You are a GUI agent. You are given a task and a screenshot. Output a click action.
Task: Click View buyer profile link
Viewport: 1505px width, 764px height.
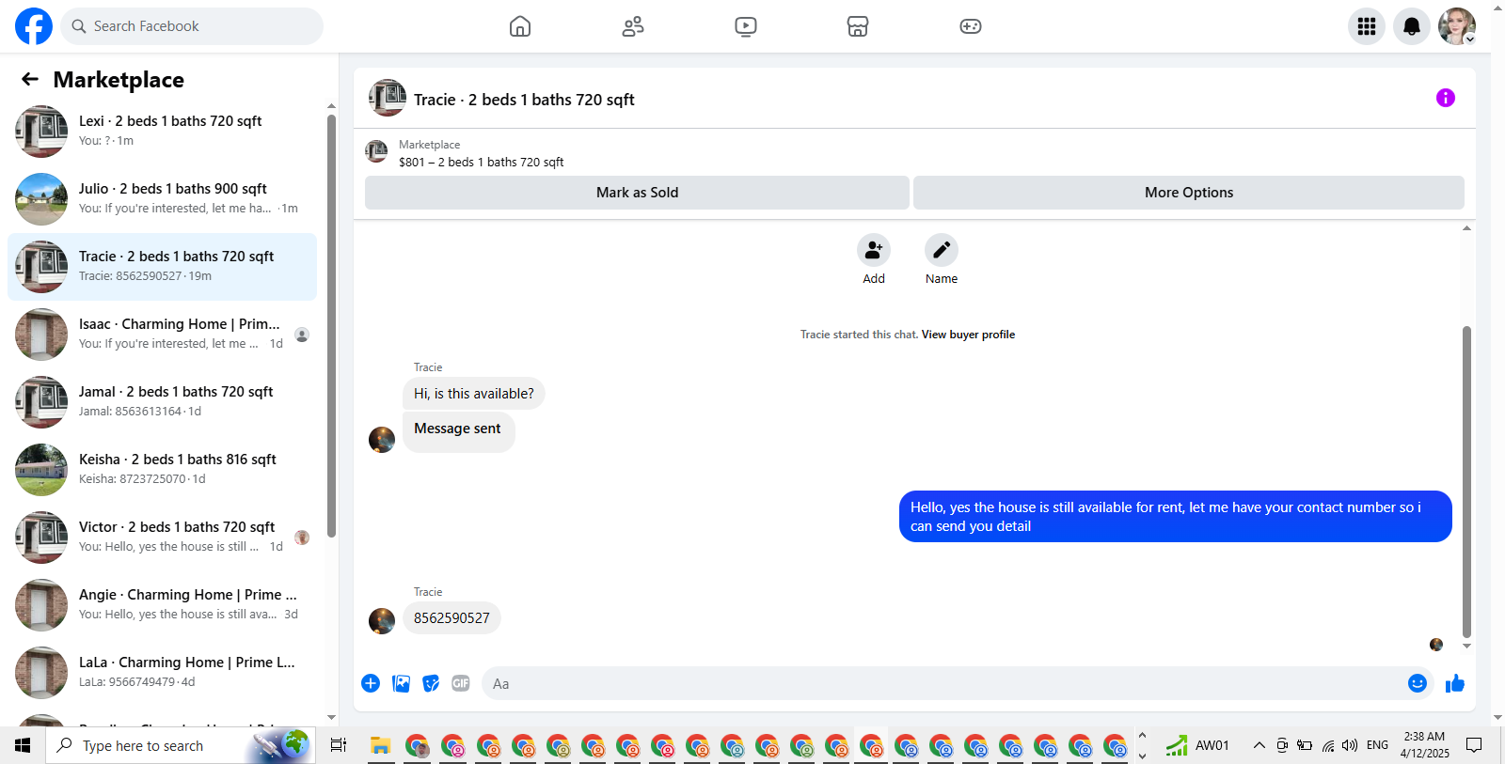[968, 335]
